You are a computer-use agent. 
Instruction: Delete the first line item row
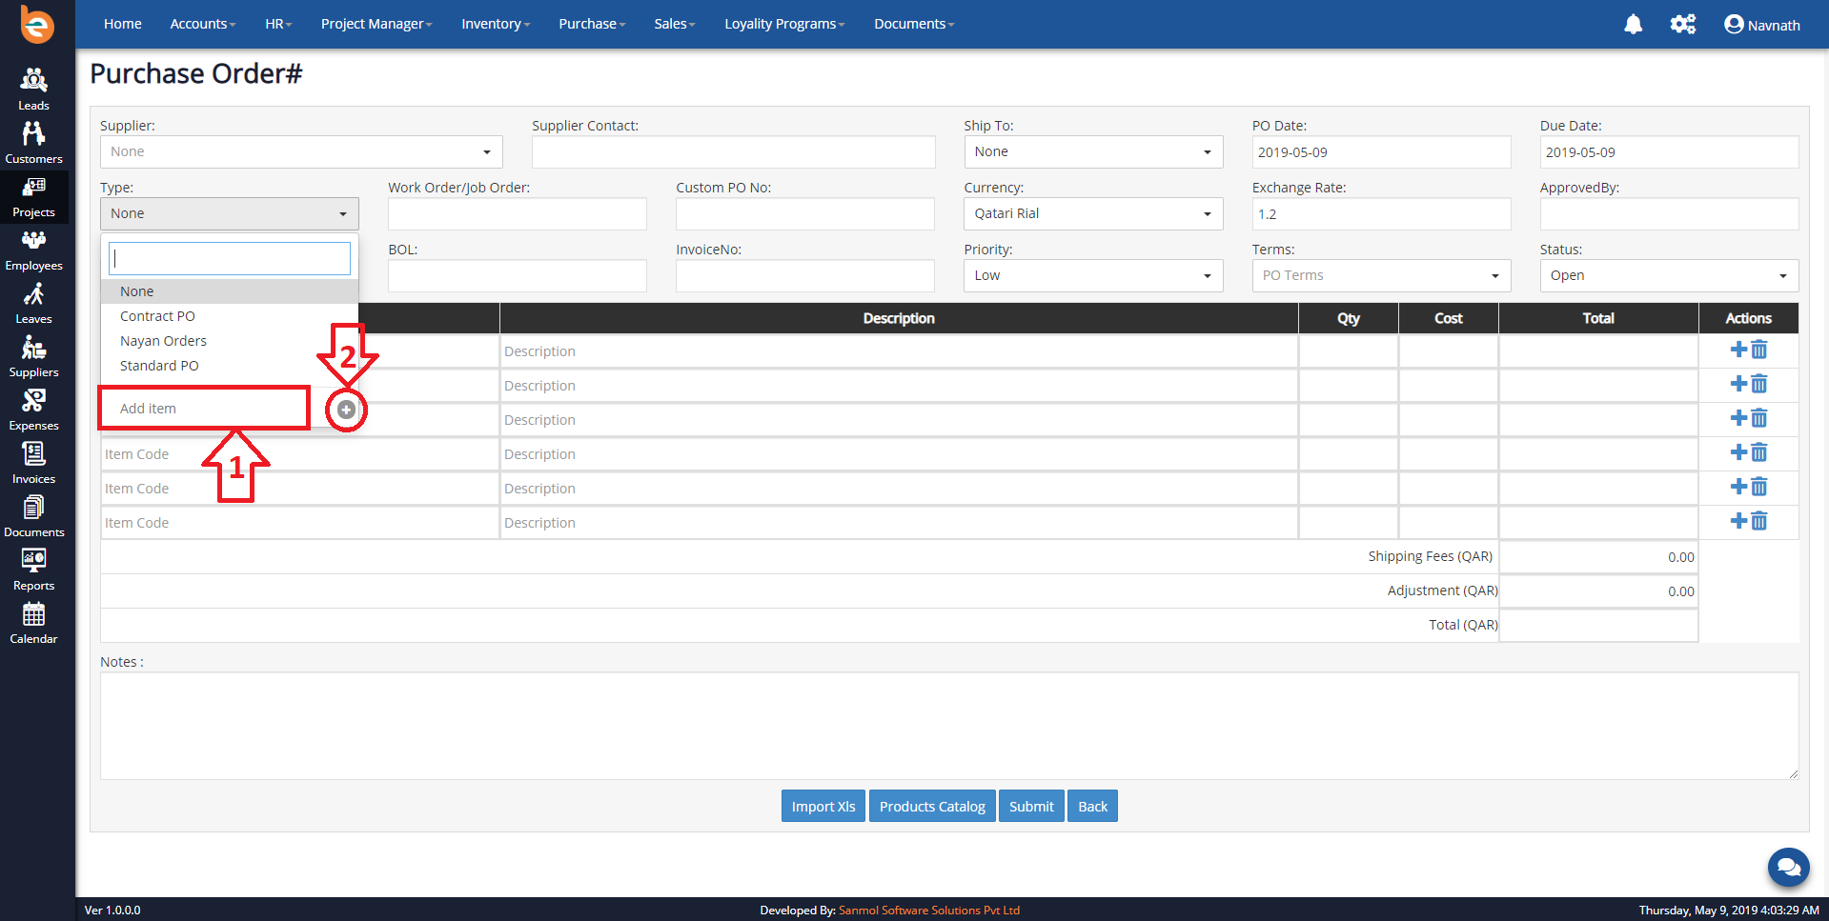(1759, 350)
